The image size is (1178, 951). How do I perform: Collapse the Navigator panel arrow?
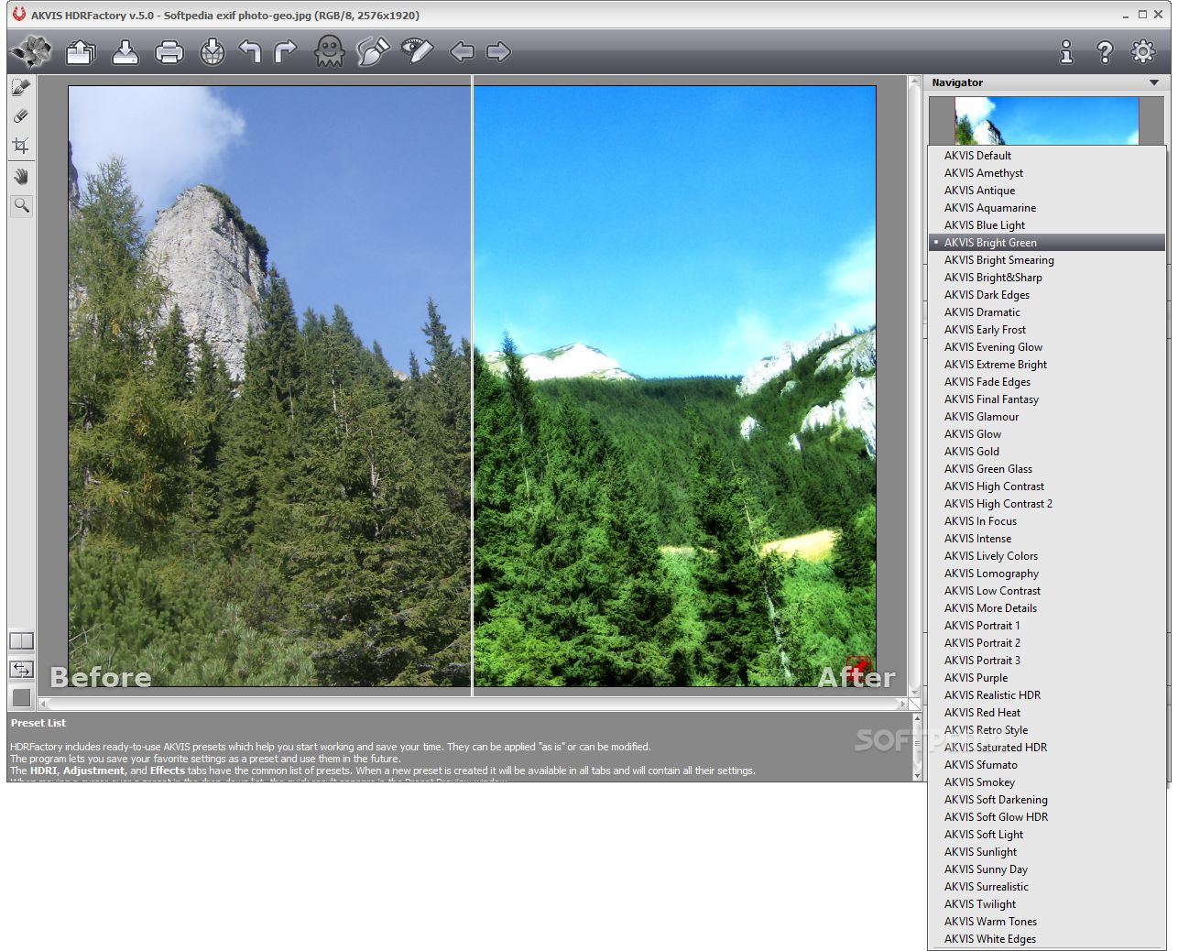pyautogui.click(x=1154, y=82)
